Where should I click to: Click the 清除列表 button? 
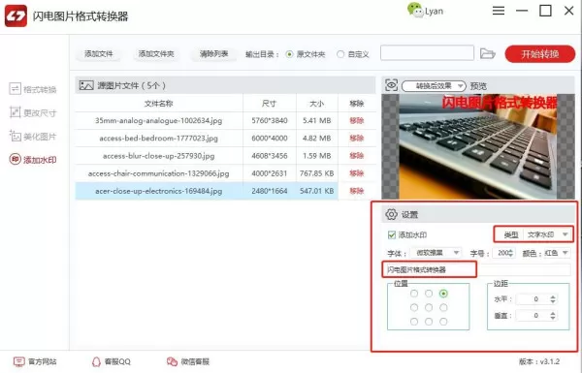click(213, 53)
